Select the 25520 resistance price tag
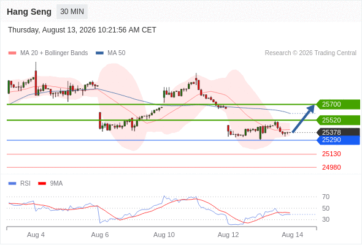This screenshot has width=362, height=245. tap(339, 120)
